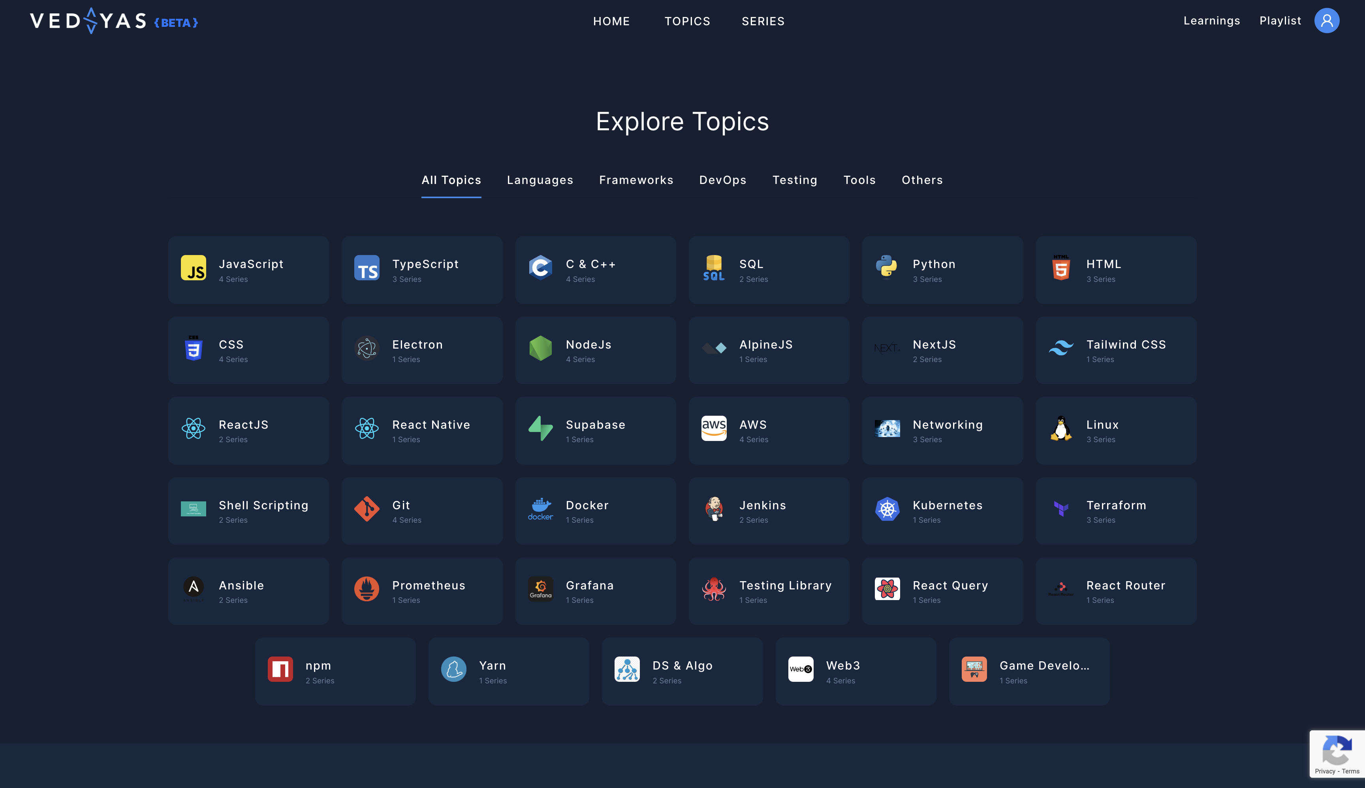Click the Docker whale icon
Viewport: 1365px width, 788px height.
click(x=540, y=509)
